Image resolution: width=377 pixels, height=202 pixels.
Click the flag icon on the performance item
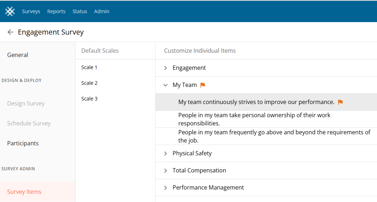point(340,102)
